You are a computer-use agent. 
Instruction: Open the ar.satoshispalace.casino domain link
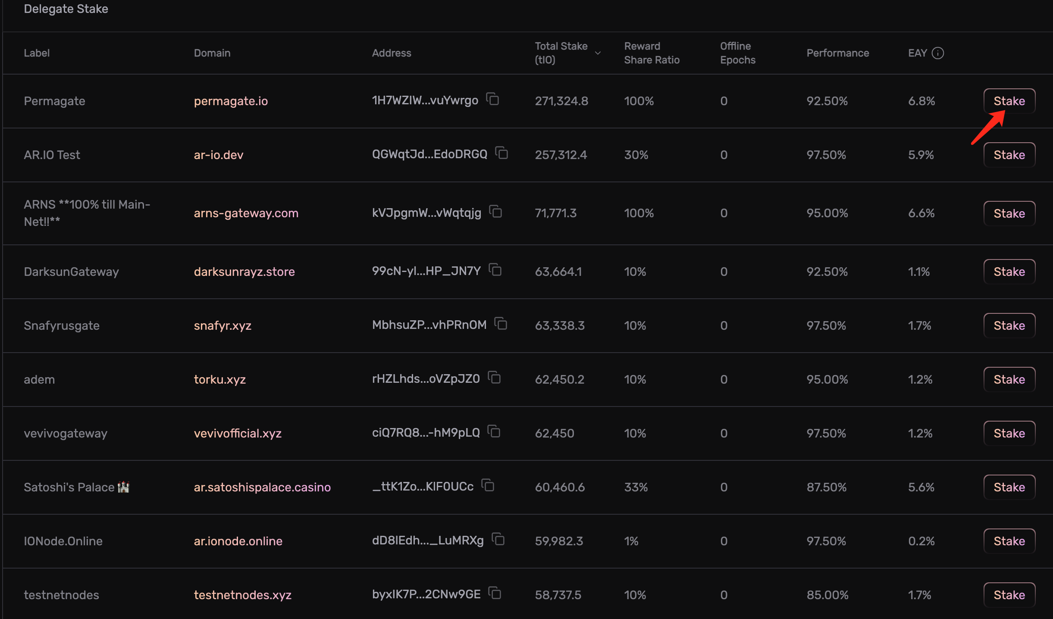point(262,487)
